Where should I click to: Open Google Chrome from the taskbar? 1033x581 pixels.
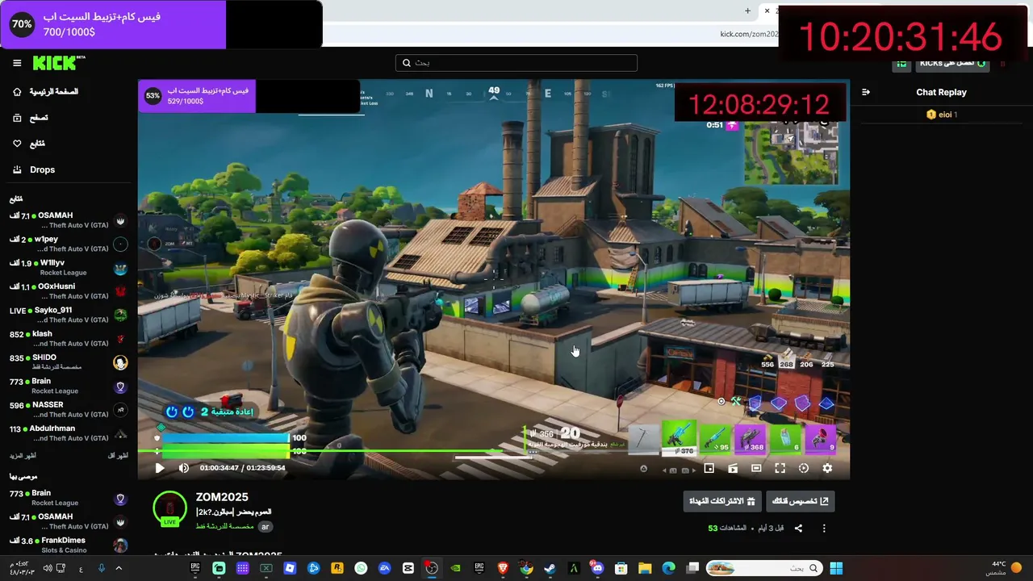pos(526,568)
